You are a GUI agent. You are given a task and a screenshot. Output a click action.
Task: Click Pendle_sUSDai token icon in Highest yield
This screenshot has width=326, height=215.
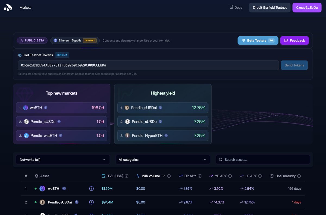(127, 108)
